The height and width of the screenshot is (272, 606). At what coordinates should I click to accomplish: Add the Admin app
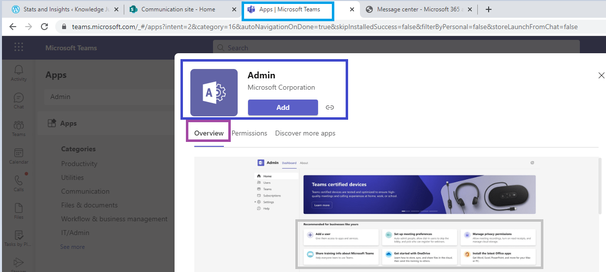(283, 107)
